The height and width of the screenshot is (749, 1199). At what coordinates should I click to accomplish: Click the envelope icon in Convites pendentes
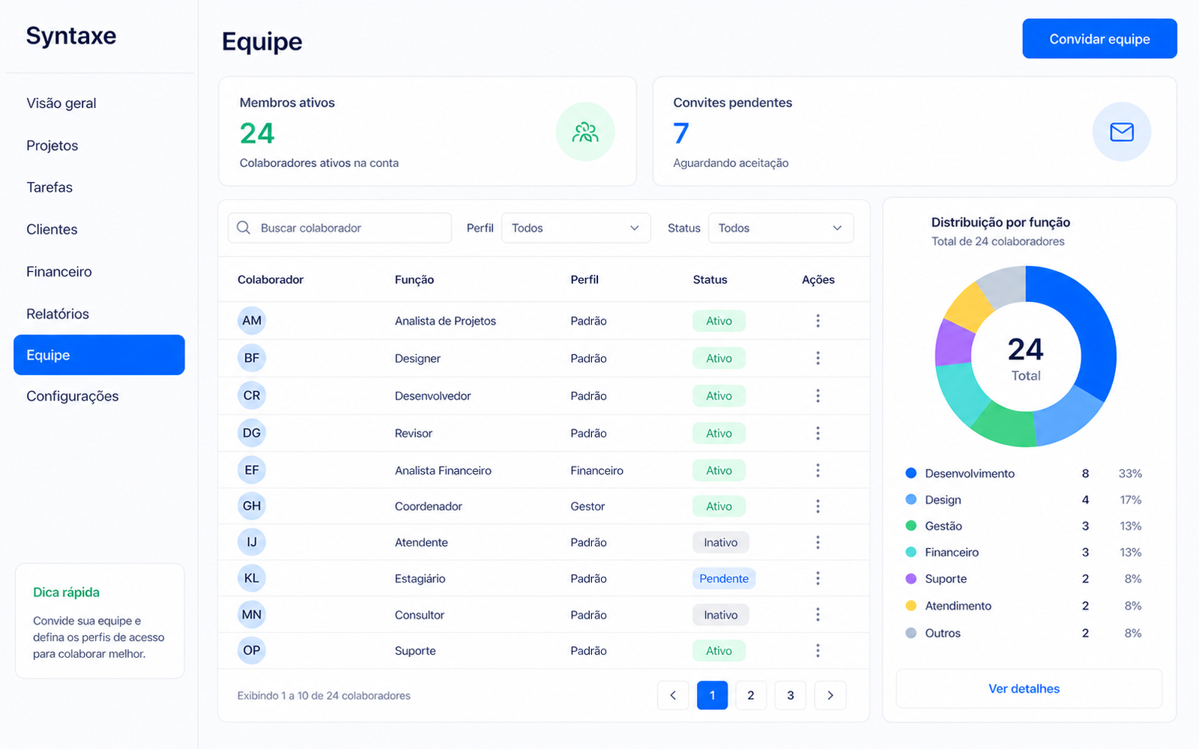pos(1121,132)
